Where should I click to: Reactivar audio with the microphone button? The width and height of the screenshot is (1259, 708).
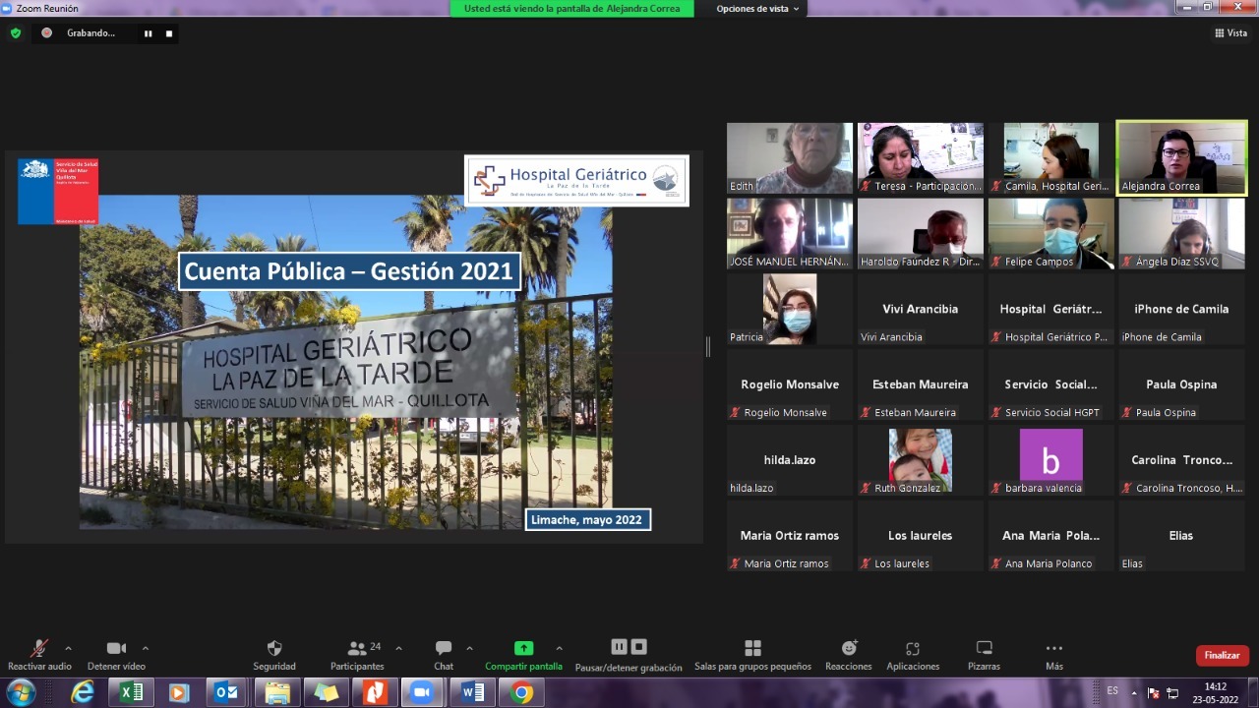click(39, 649)
